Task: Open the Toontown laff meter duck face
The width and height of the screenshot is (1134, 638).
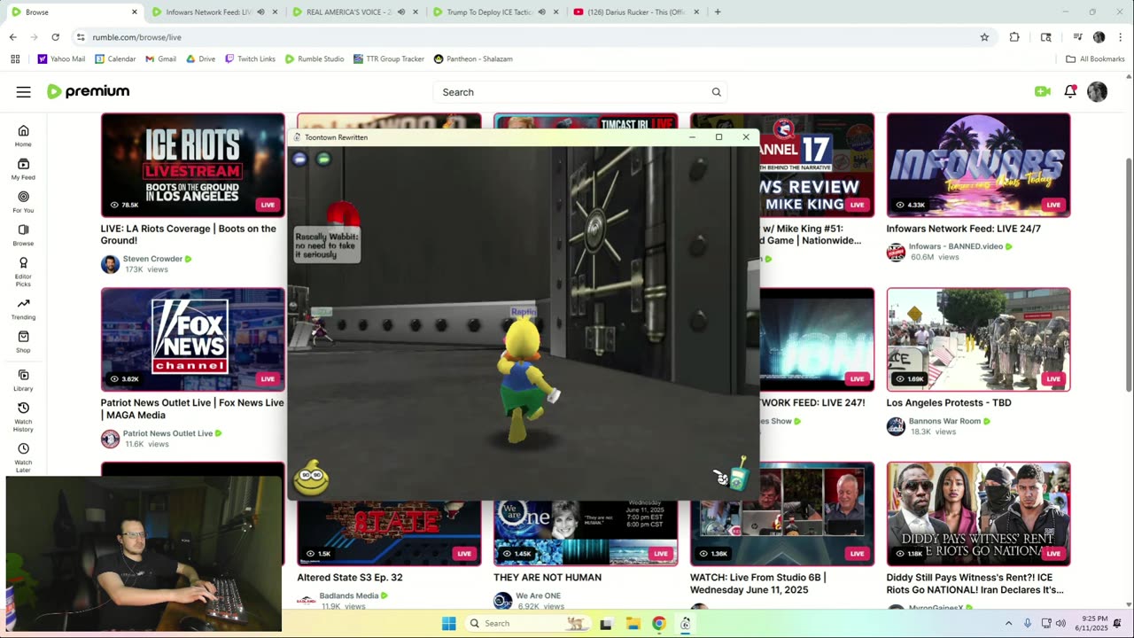Action: [x=311, y=478]
